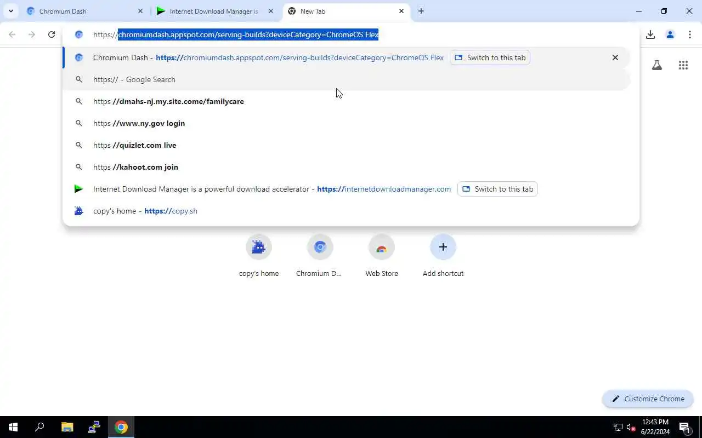The image size is (702, 438).
Task: Open File Explorer from taskbar
Action: [x=67, y=427]
